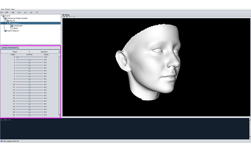
Task: Click the 'File loaded: bfm.h5' status text
Action: click(x=11, y=141)
